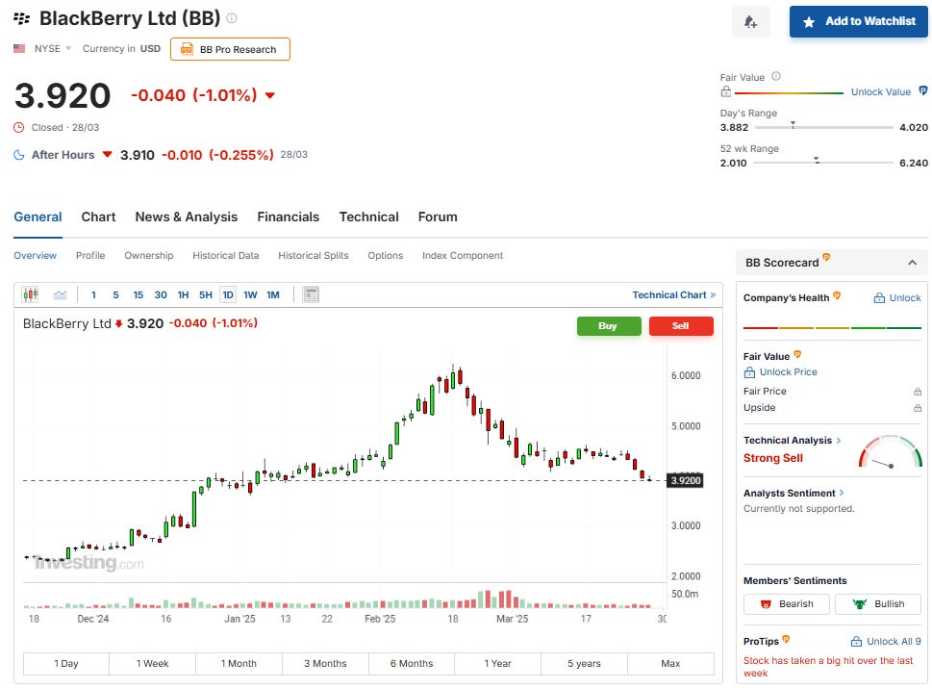Click Unlock link for Company's Health
Image resolution: width=932 pixels, height=688 pixels.
coord(897,298)
